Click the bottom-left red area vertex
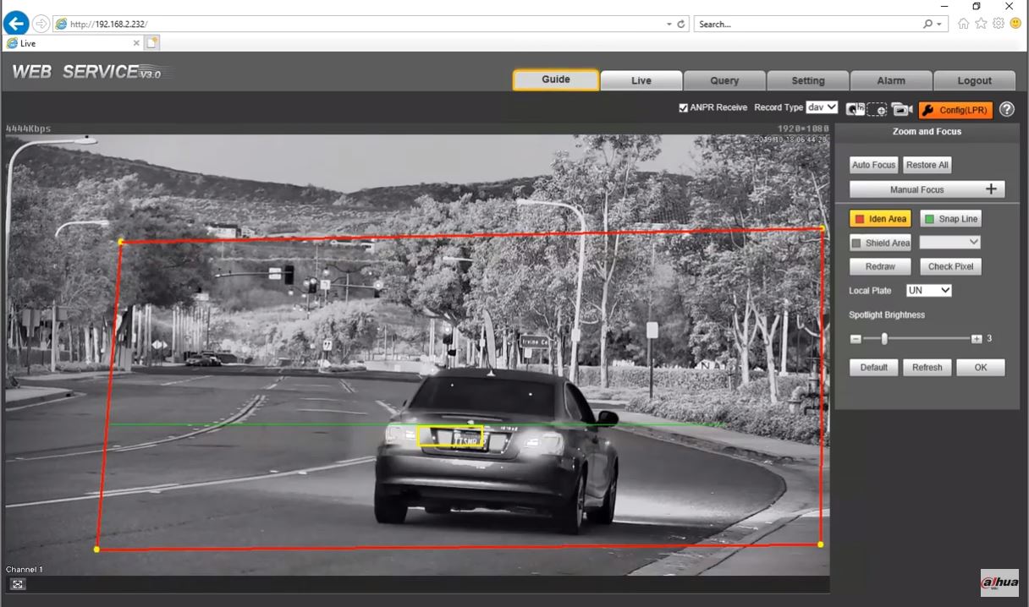 tap(96, 550)
